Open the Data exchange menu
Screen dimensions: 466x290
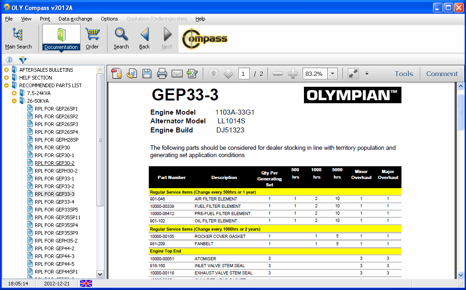75,19
